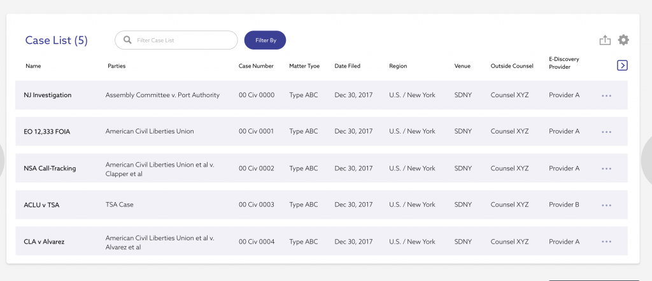Sort by Case Number column header
The height and width of the screenshot is (281, 652).
click(256, 66)
